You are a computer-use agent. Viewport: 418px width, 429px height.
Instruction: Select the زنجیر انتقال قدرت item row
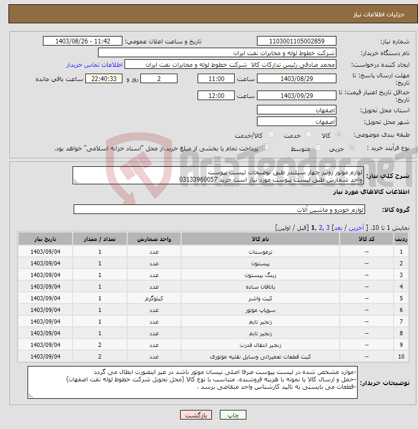[x=214, y=345]
